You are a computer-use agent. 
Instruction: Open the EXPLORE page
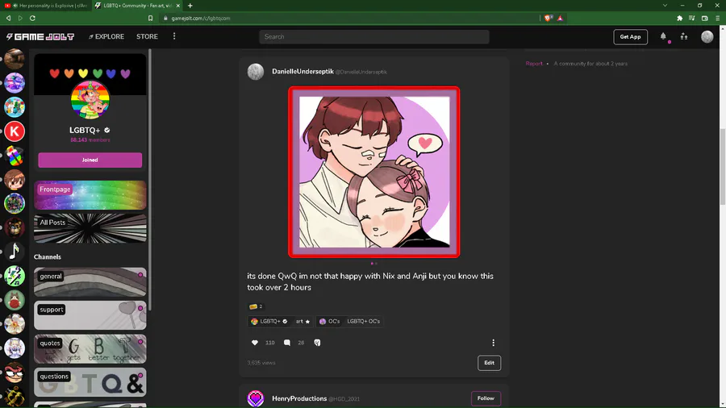click(106, 36)
